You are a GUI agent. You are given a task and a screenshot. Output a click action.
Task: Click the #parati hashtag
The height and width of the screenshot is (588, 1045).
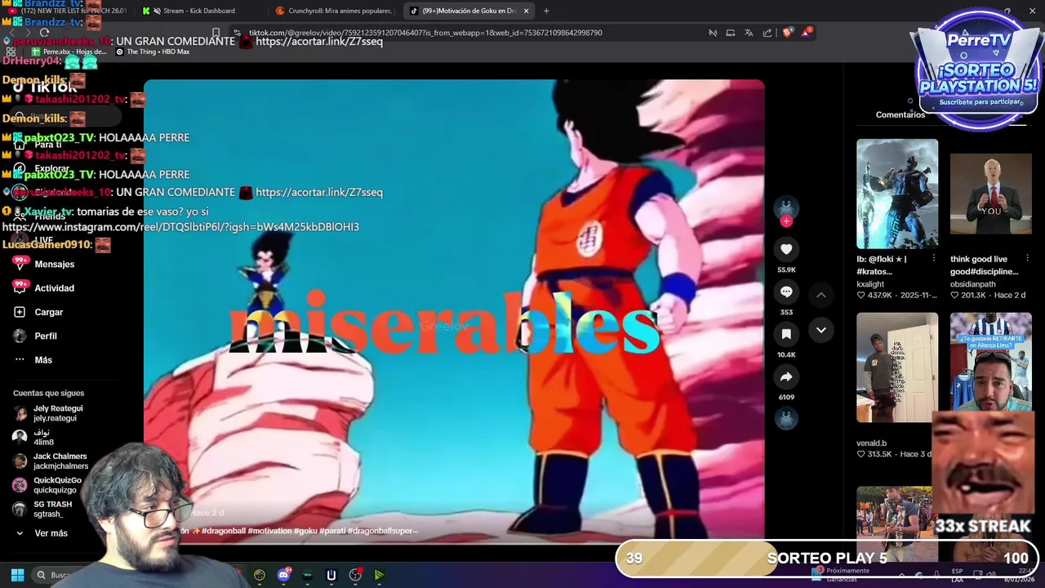(332, 531)
